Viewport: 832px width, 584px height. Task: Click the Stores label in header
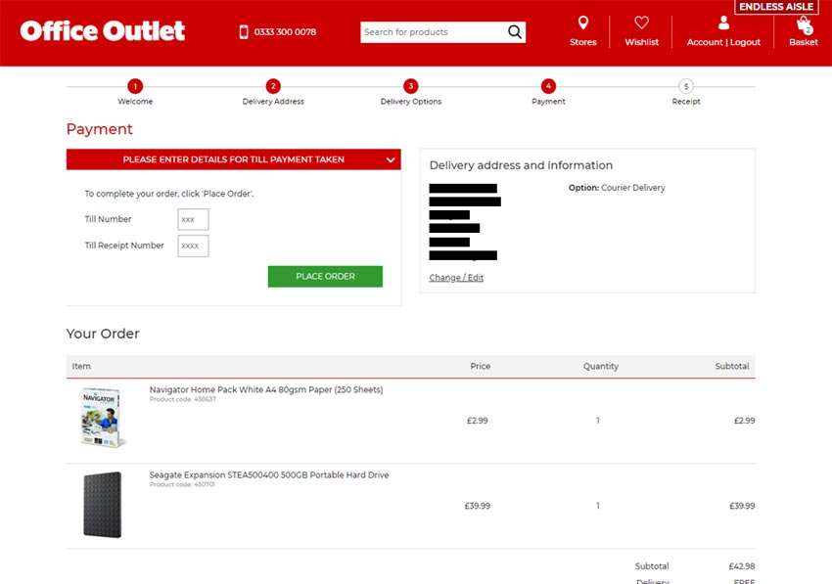pyautogui.click(x=582, y=42)
